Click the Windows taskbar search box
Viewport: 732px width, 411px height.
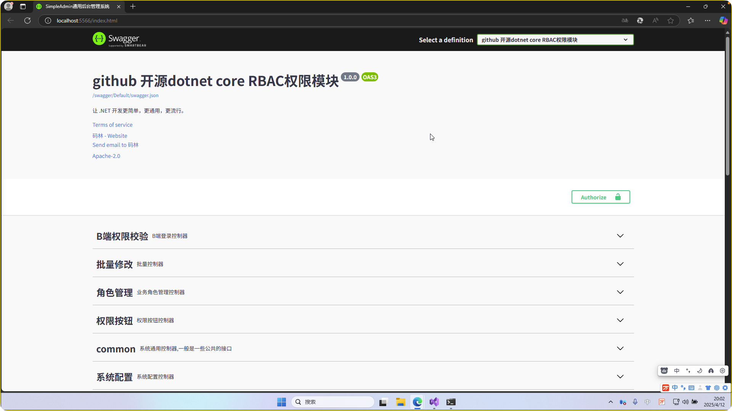[x=332, y=402]
